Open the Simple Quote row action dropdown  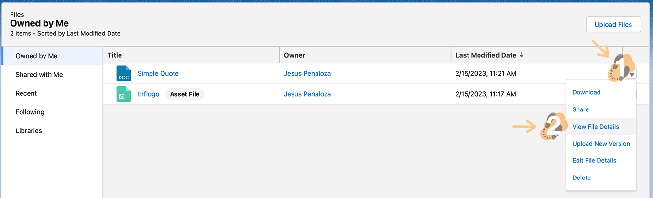click(632, 74)
